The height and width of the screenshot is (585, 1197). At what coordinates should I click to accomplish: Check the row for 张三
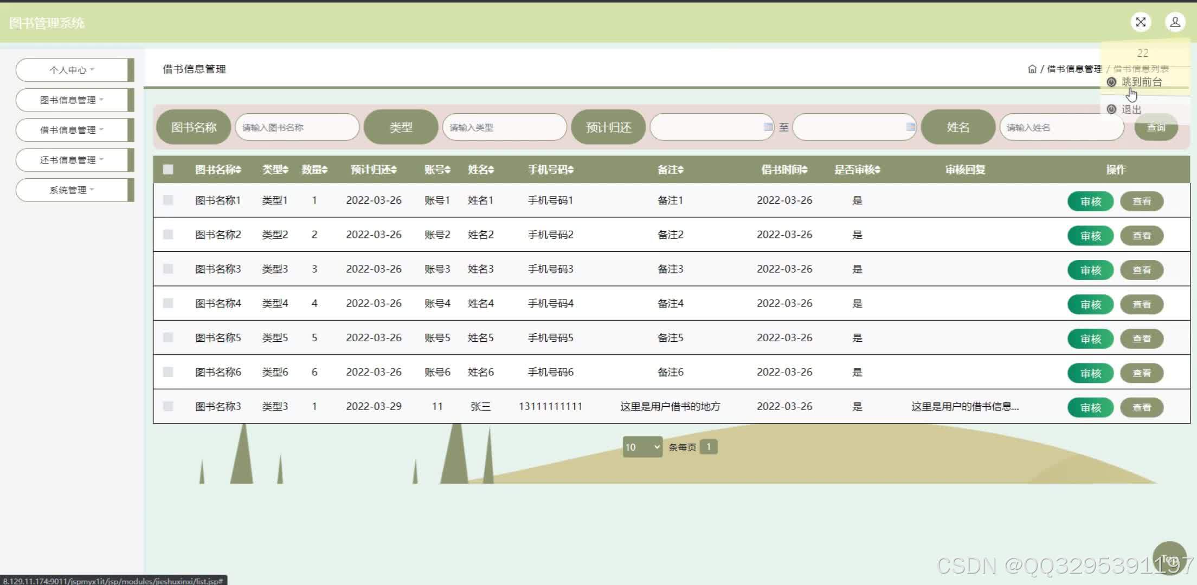(168, 406)
